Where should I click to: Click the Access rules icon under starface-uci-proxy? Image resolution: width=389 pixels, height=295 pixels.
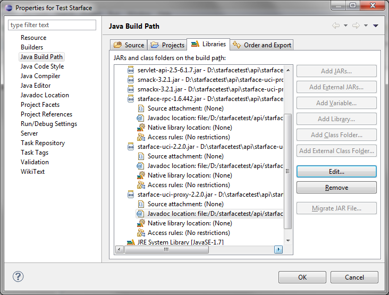click(x=141, y=233)
